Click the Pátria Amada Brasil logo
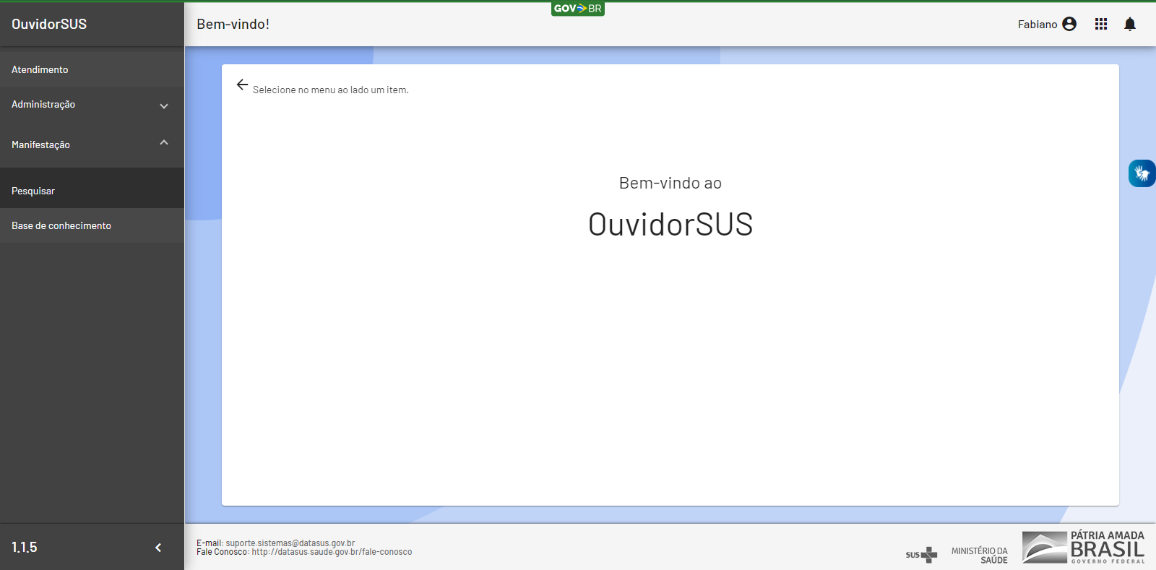 (1083, 547)
